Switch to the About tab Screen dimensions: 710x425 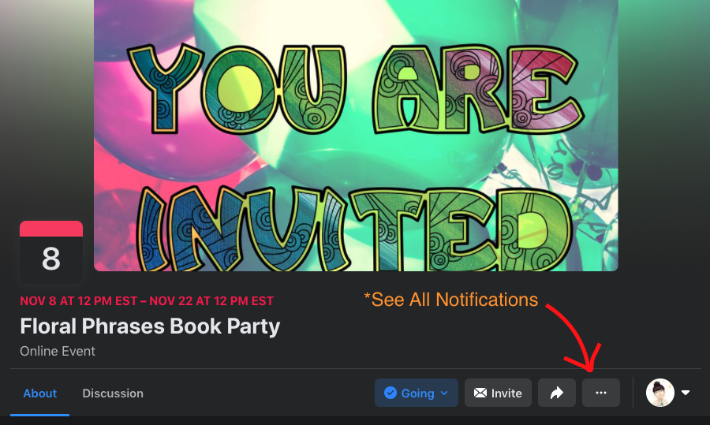[x=40, y=393]
